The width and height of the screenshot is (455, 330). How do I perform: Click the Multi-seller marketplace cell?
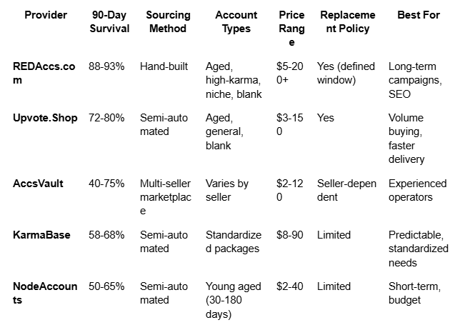coord(165,197)
